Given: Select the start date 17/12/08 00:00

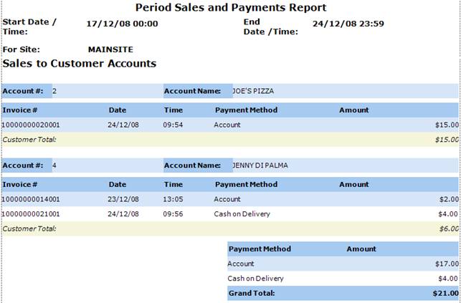Looking at the screenshot, I should click(122, 24).
